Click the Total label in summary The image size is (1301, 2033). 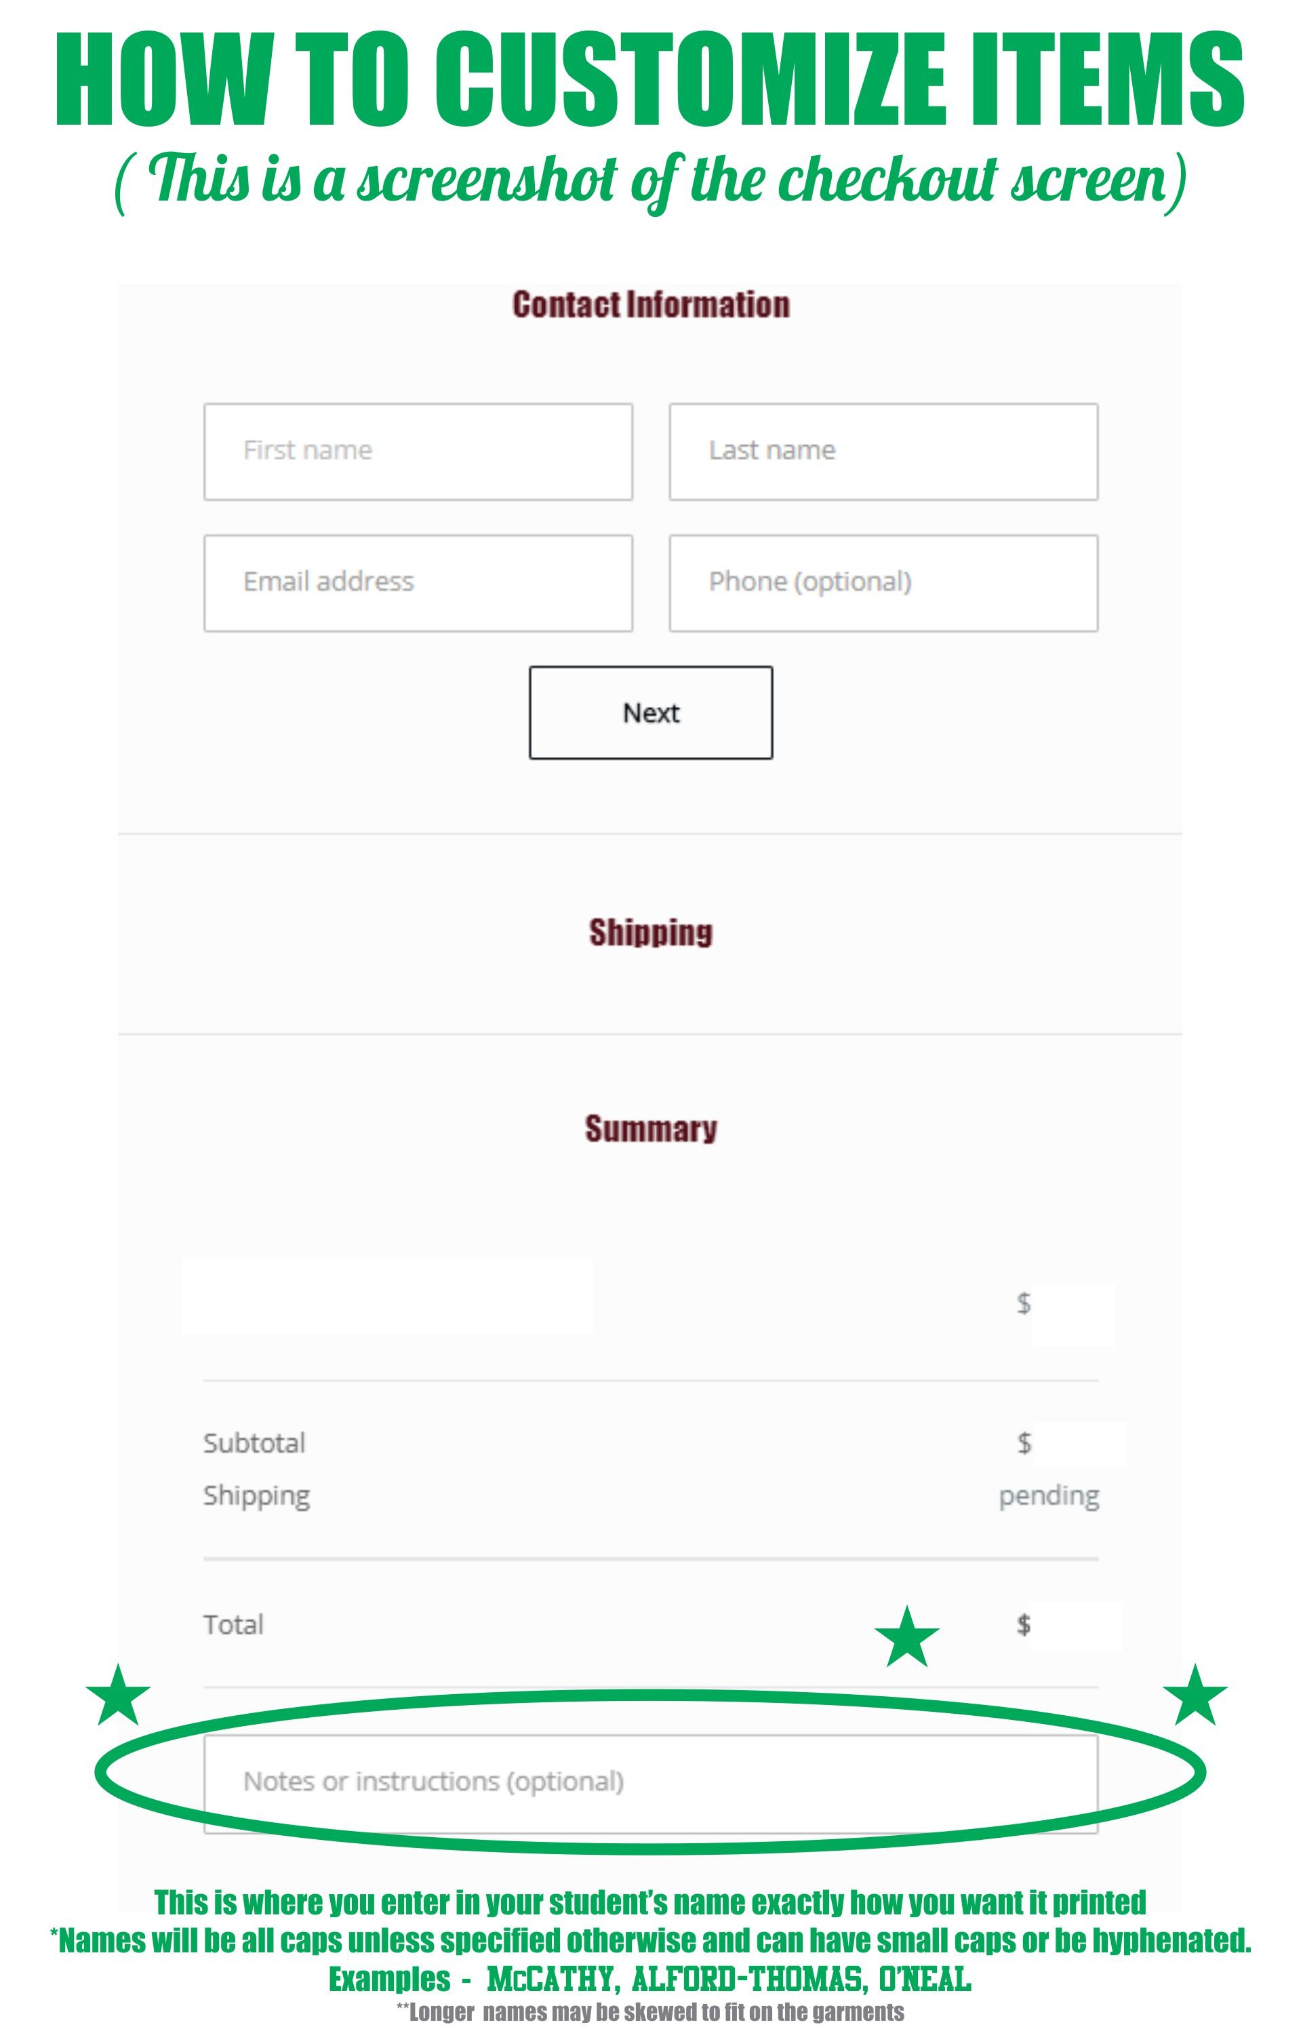pos(233,1624)
